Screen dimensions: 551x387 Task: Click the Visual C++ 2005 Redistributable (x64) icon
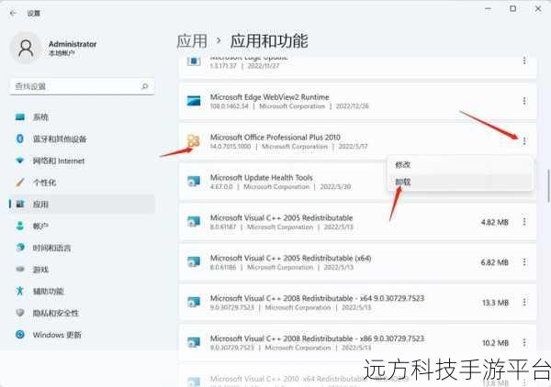[x=194, y=261]
